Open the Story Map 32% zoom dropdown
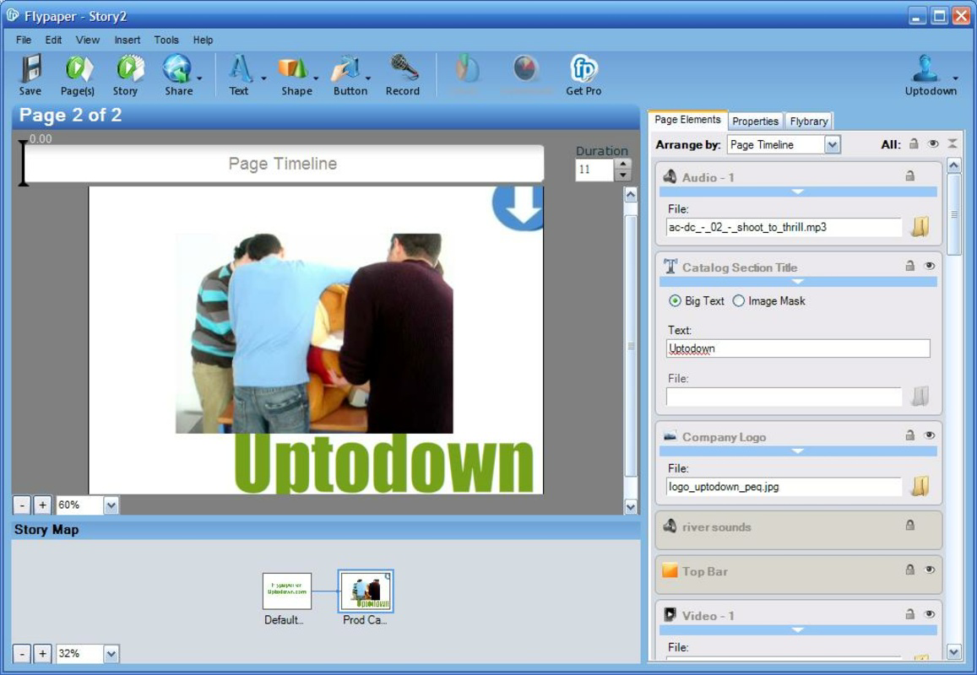This screenshot has width=977, height=675. (111, 654)
